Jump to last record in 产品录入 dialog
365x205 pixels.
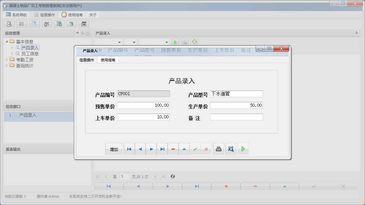point(162,149)
